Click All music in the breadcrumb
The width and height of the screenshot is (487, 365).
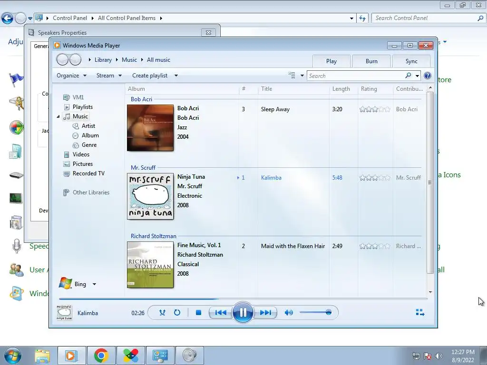click(x=158, y=60)
